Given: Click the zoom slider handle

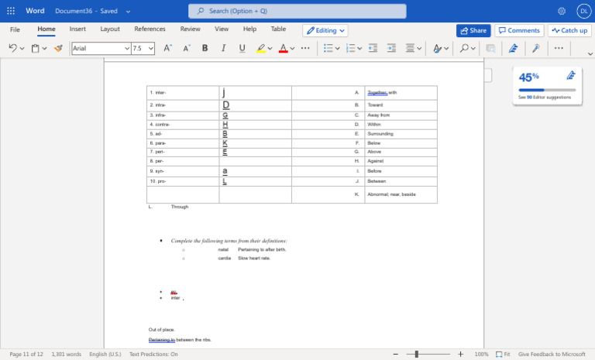Looking at the screenshot, I should (416, 354).
